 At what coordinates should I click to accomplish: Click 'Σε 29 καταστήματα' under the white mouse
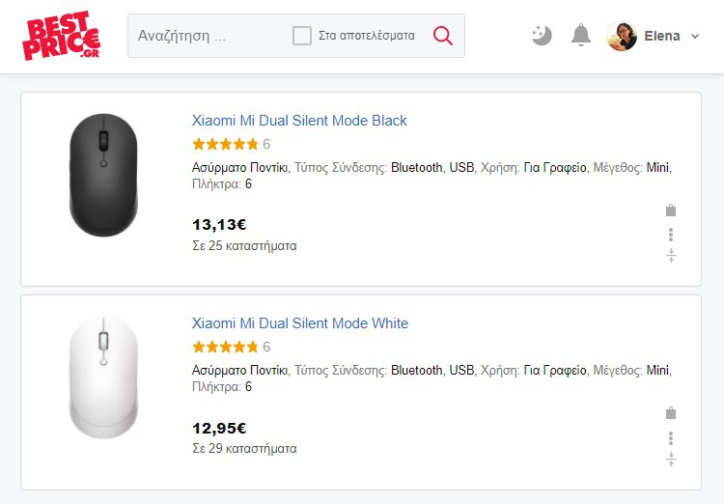(244, 448)
